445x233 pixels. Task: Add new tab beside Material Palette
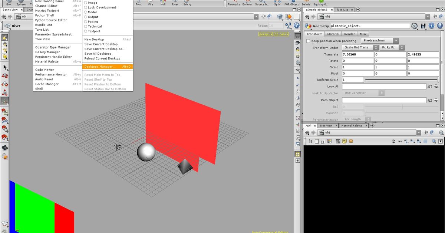click(x=372, y=126)
